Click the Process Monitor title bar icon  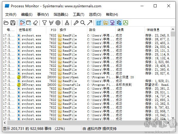click(x=7, y=6)
